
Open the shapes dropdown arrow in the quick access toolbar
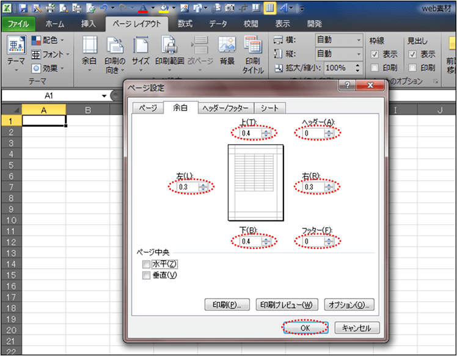(x=205, y=9)
